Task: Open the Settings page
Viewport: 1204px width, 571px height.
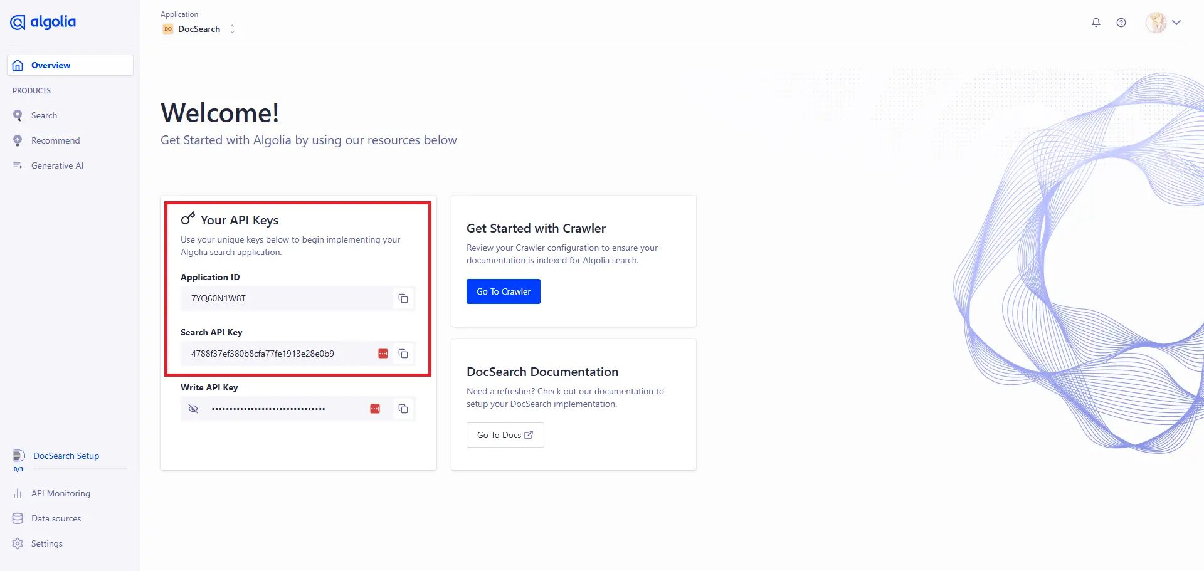Action: [46, 543]
